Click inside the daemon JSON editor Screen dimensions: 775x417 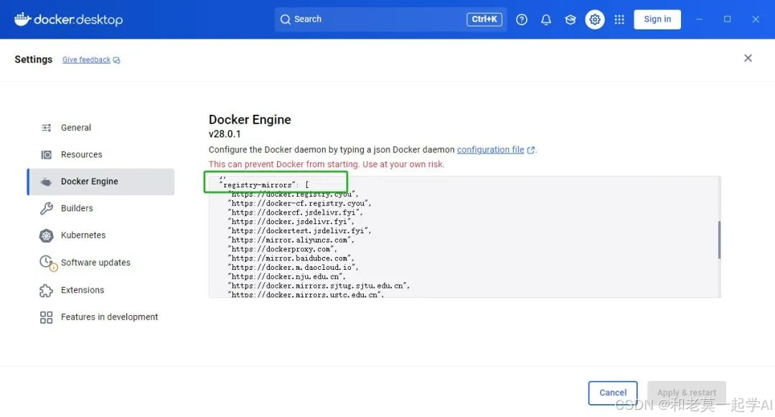pyautogui.click(x=464, y=237)
